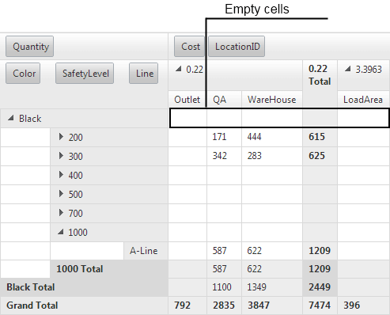Collapse the 1000 safety level row
The height and width of the screenshot is (315, 390).
(61, 232)
